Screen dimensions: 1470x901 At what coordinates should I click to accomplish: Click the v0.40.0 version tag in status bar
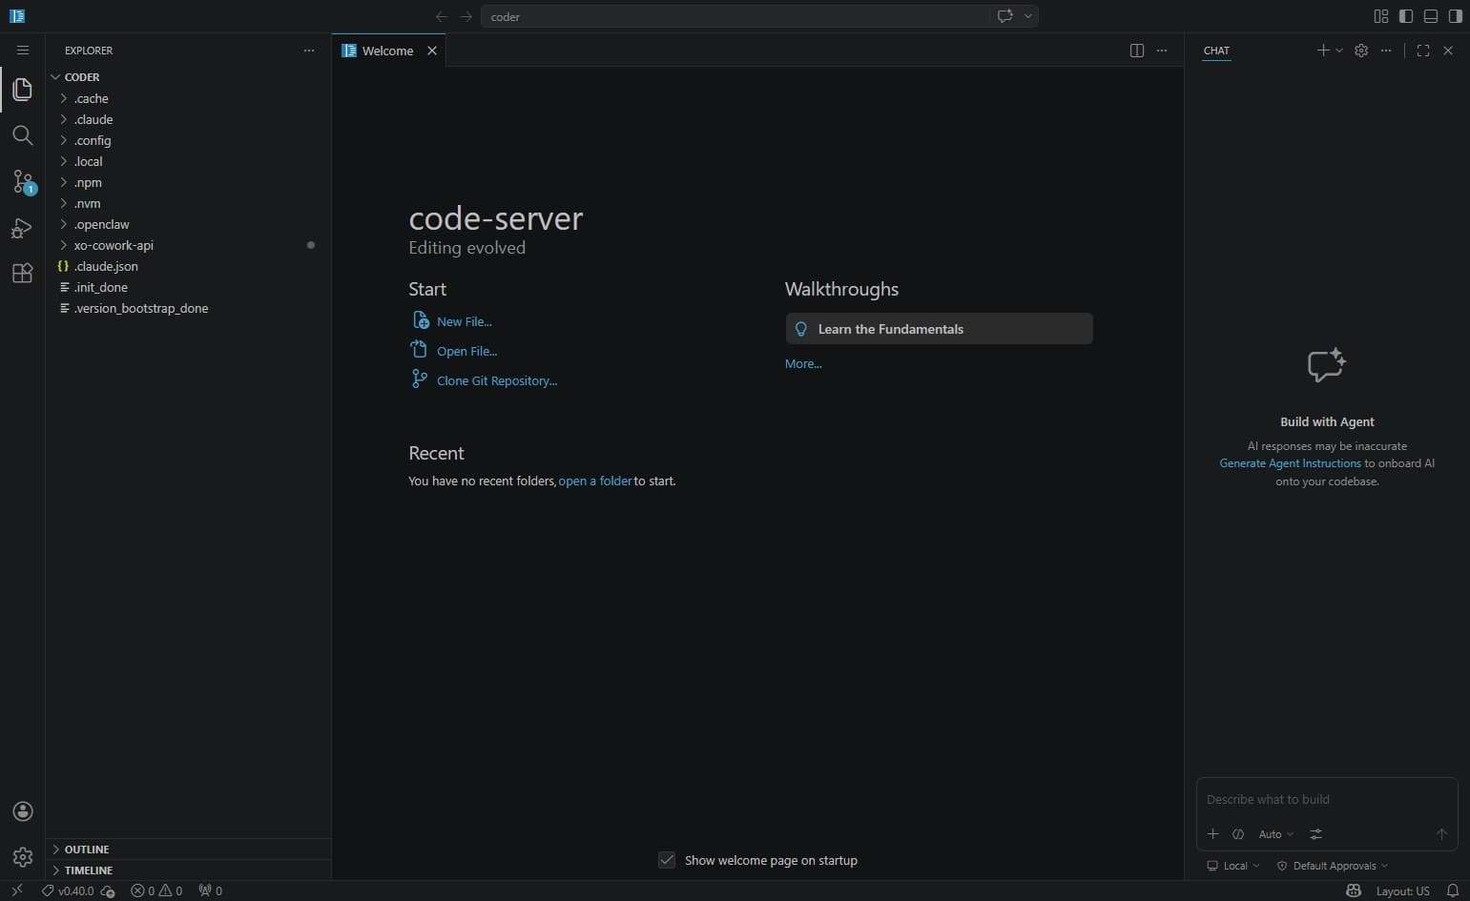(x=68, y=891)
